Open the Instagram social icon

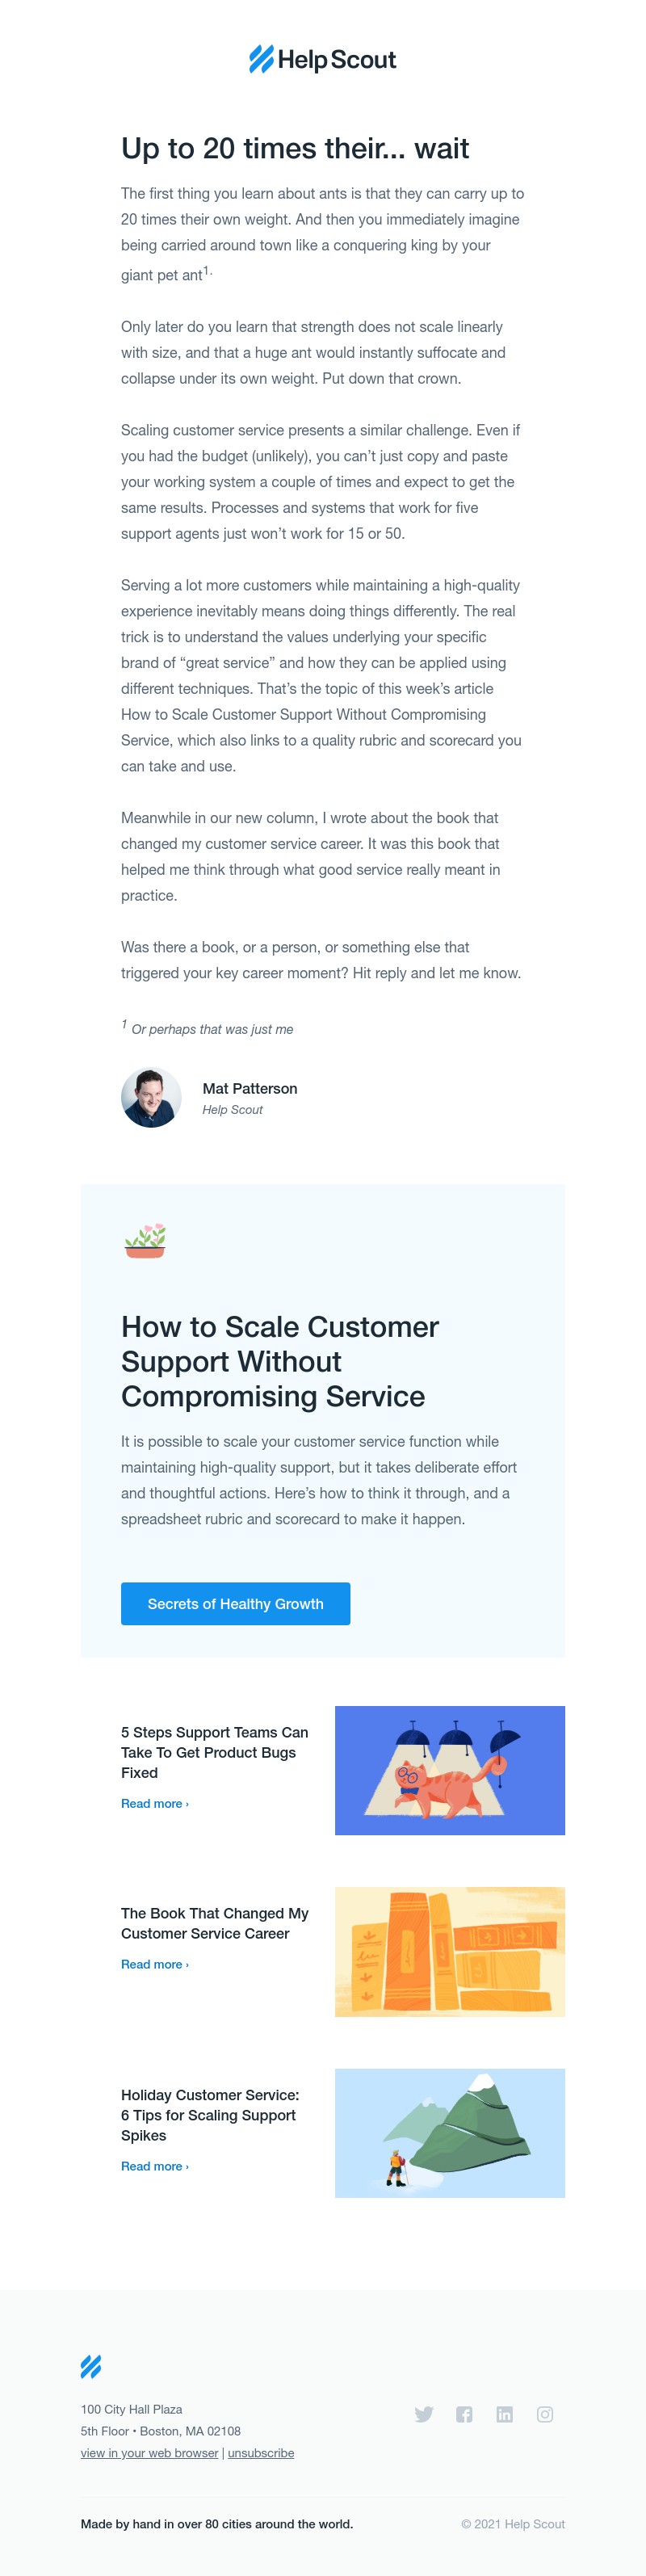545,2414
